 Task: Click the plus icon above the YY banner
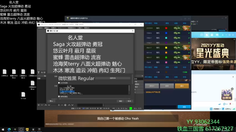tap(234, 39)
